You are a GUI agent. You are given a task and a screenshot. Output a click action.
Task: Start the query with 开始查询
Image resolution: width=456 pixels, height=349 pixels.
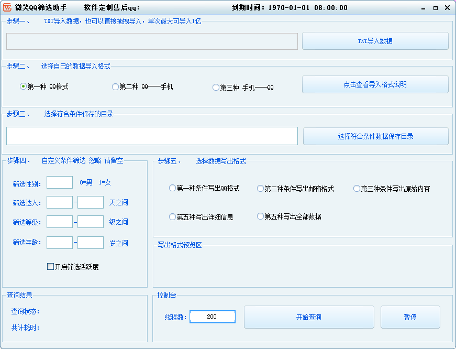click(x=309, y=317)
